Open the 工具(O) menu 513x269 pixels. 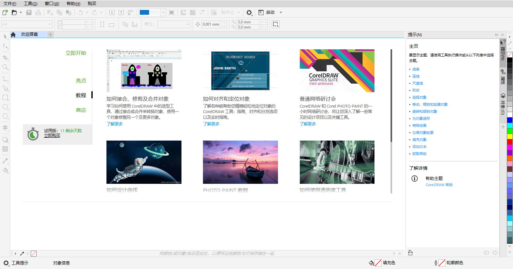pos(30,4)
